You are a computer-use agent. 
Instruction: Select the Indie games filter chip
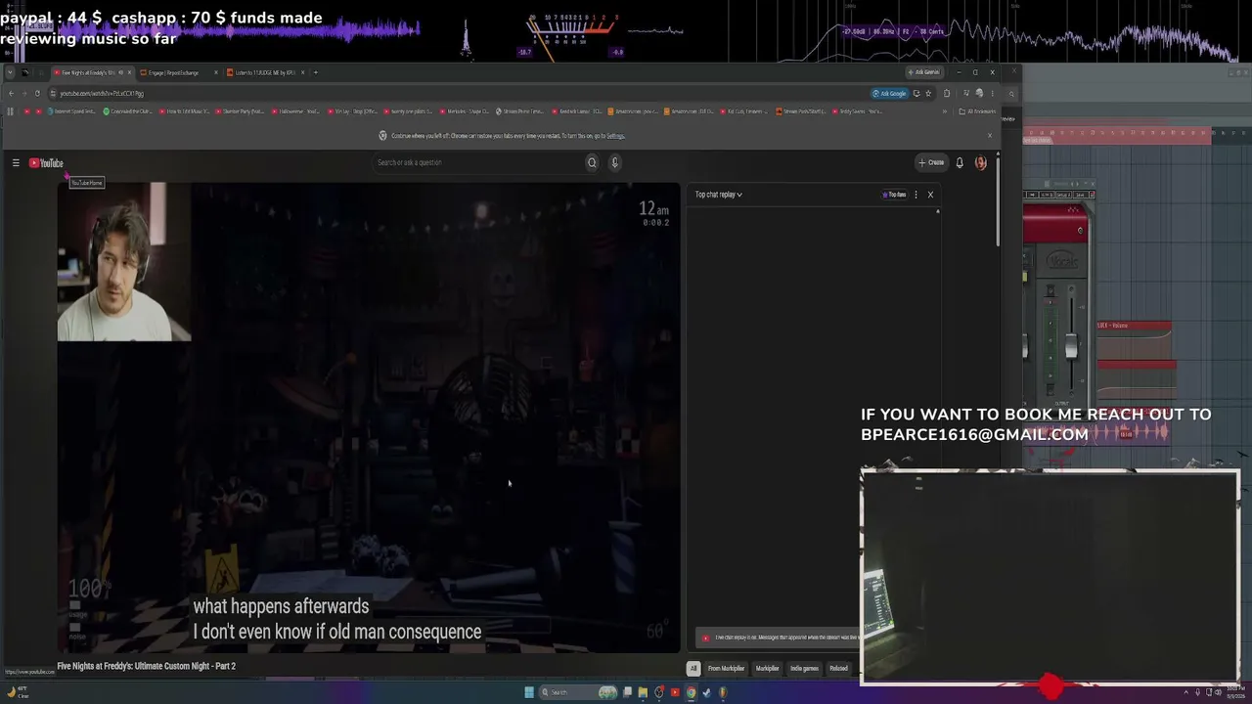click(x=804, y=669)
